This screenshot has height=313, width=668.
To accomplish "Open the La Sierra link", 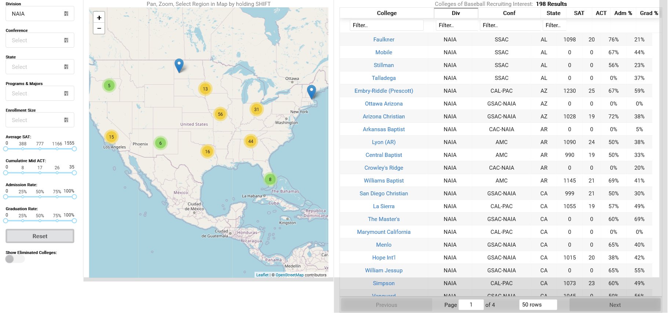I will coord(384,206).
